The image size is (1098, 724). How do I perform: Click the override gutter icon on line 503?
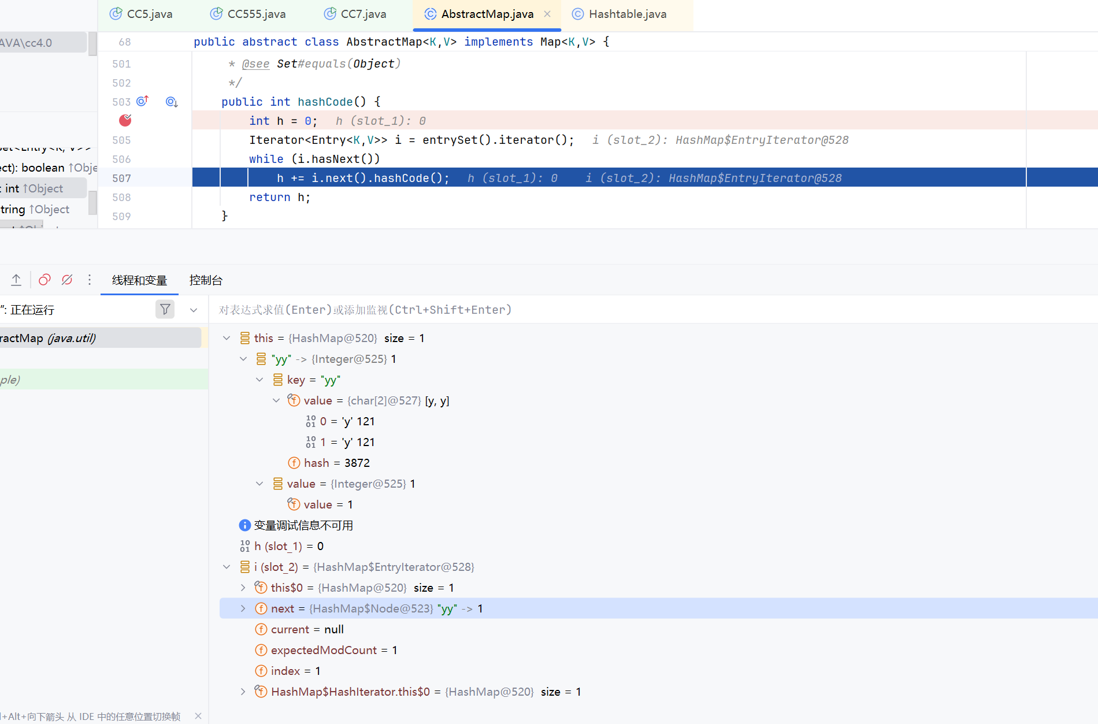[x=142, y=101]
